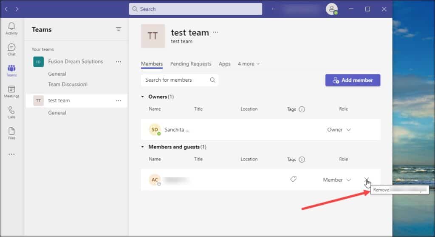Open Chat in the sidebar
The height and width of the screenshot is (237, 435).
(11, 50)
